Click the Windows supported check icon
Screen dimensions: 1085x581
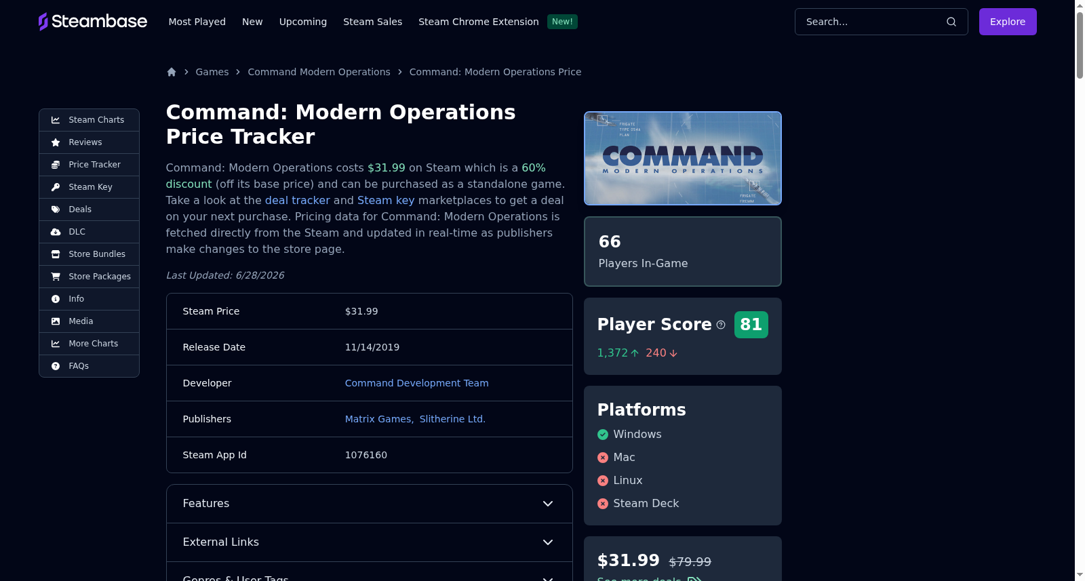point(603,435)
